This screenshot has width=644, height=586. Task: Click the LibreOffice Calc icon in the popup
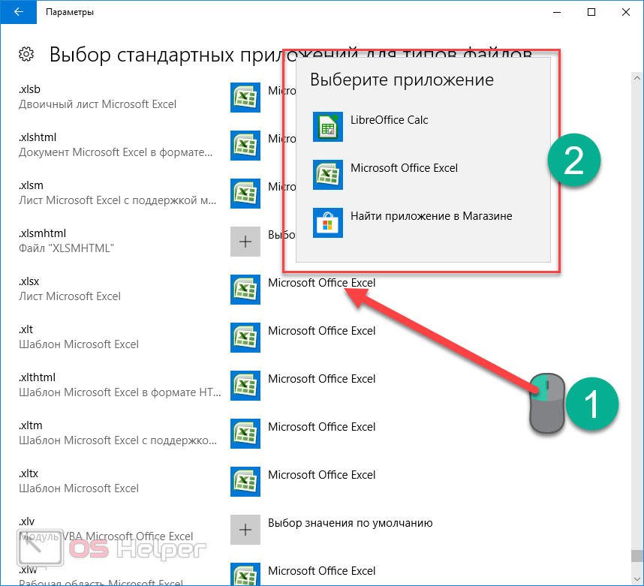tap(328, 127)
